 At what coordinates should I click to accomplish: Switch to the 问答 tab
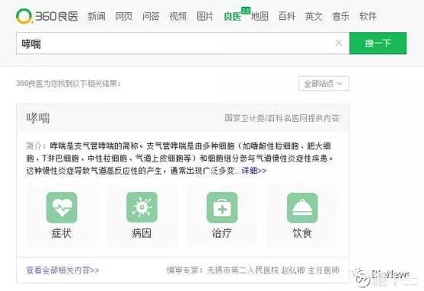(x=151, y=17)
